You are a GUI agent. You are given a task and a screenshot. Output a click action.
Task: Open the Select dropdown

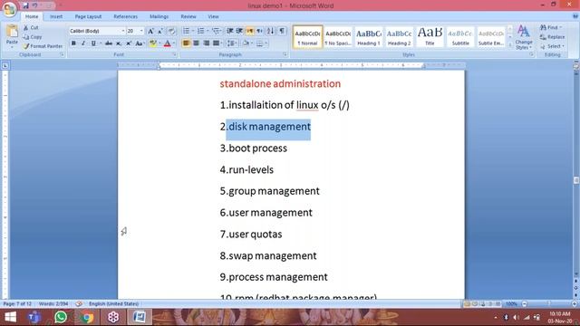click(x=563, y=46)
